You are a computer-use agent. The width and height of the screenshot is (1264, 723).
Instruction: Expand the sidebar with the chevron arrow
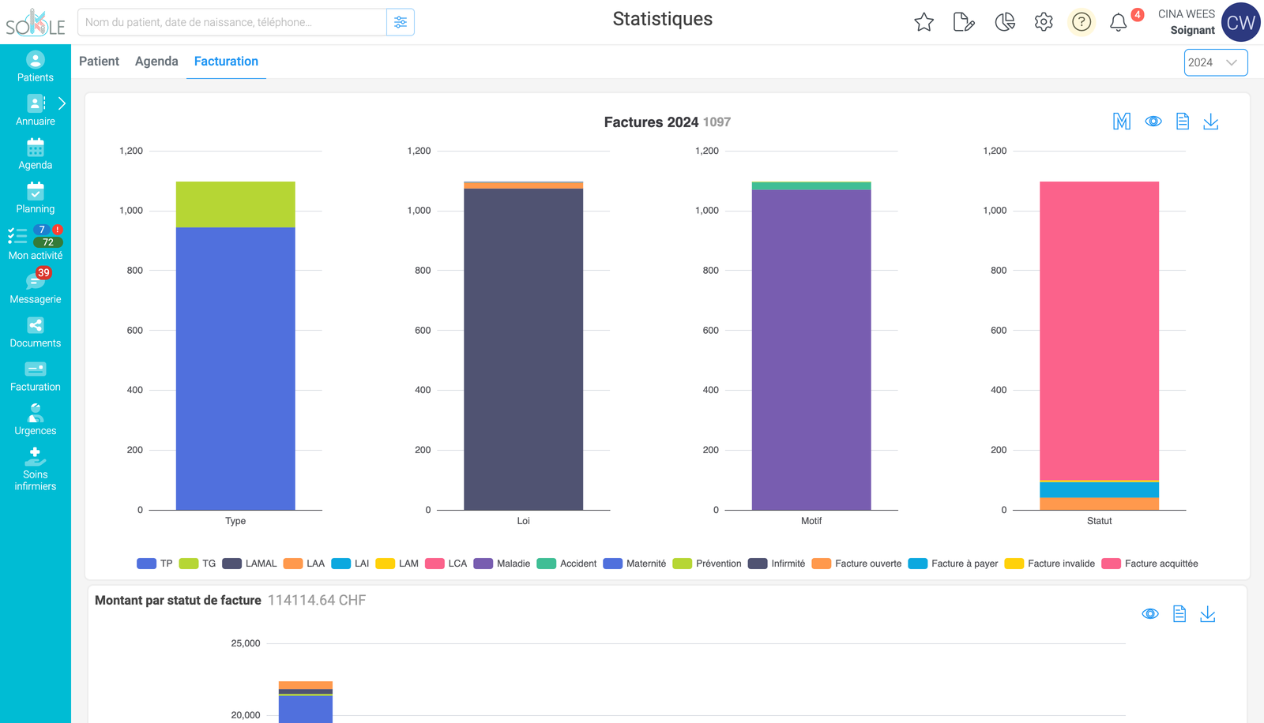(62, 103)
